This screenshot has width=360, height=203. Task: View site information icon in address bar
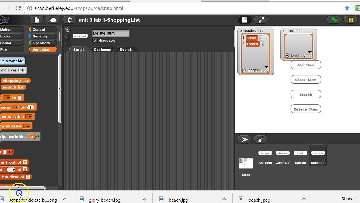click(x=30, y=8)
